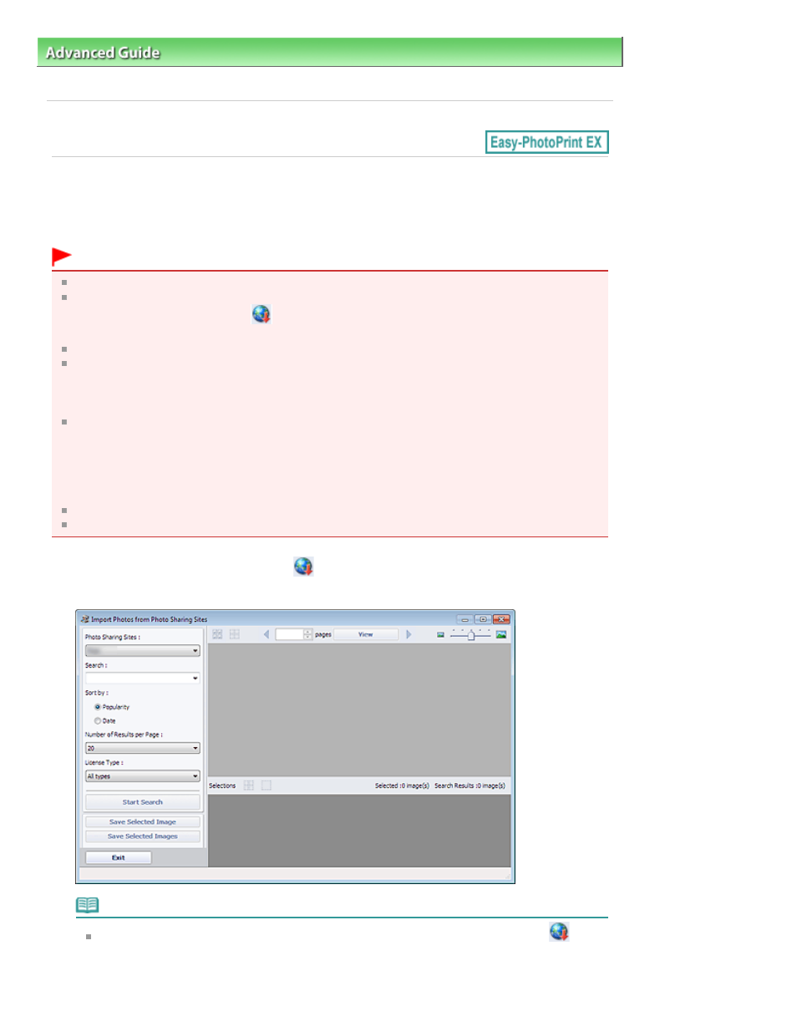
Task: Click the 'Sort by :' label
Action: [x=97, y=693]
